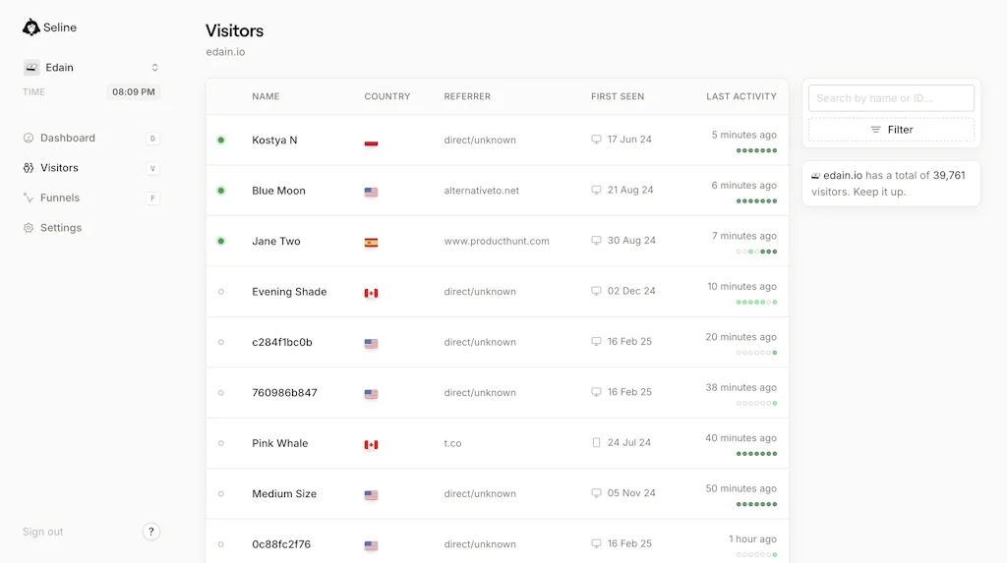Open the help question mark button

coord(150,532)
